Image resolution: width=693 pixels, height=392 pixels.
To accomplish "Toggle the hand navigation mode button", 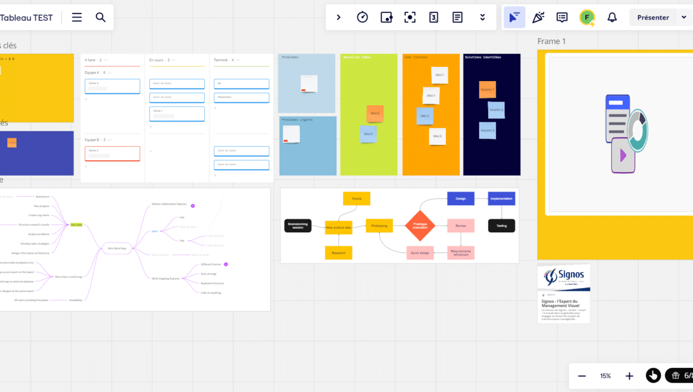I will [653, 375].
